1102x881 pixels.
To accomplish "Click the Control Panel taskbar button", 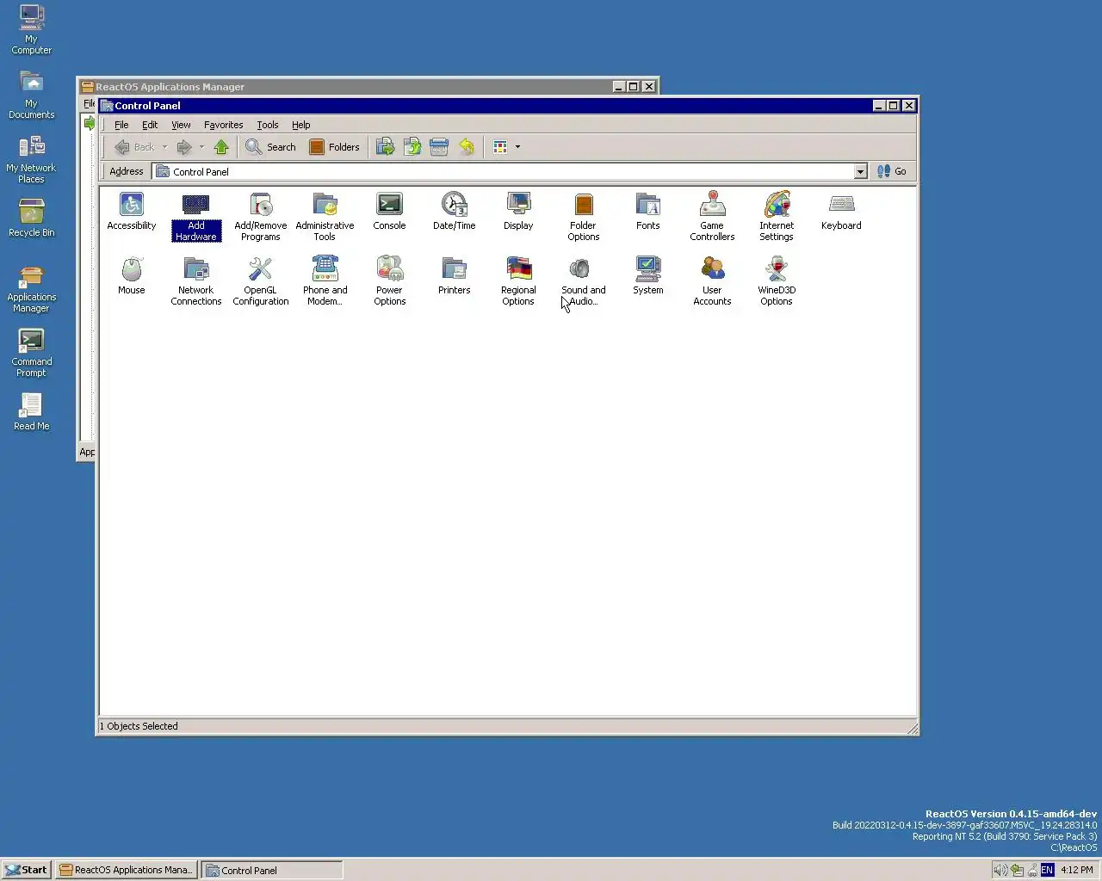I will (x=272, y=870).
